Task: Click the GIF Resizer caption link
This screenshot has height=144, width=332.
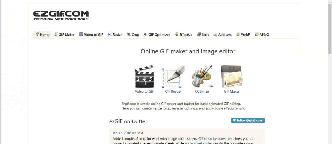Action: point(173,91)
